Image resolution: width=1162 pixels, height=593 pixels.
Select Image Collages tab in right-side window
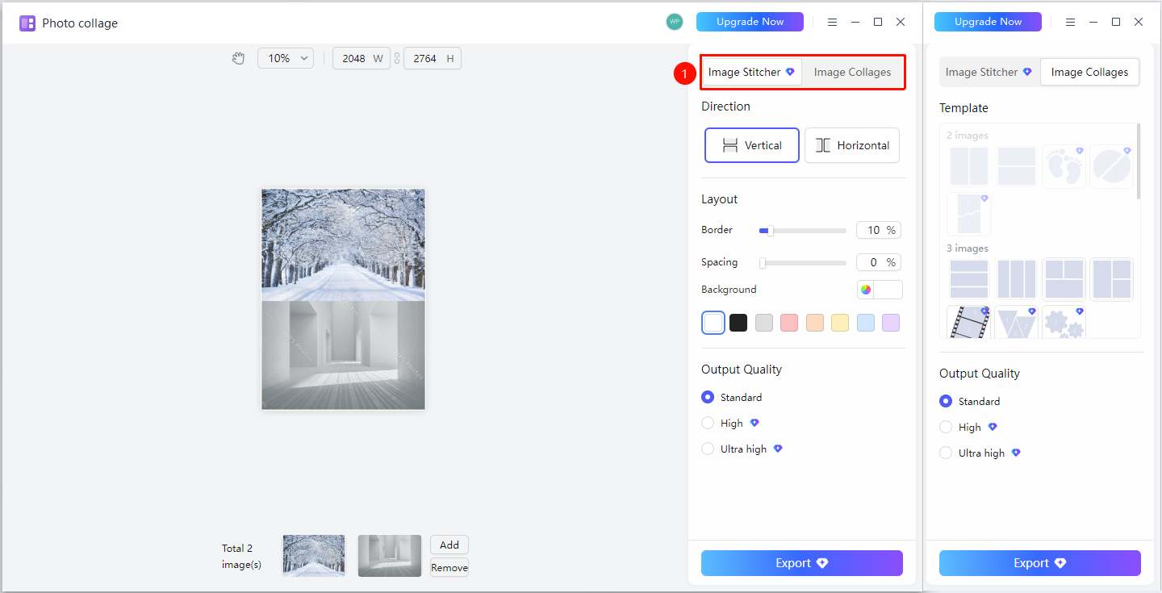coord(1089,72)
